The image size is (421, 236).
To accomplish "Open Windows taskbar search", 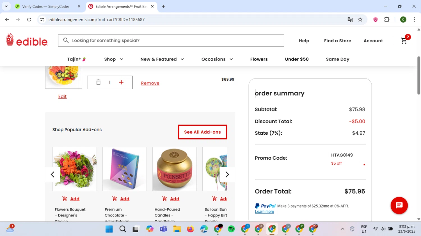I will coord(123,229).
